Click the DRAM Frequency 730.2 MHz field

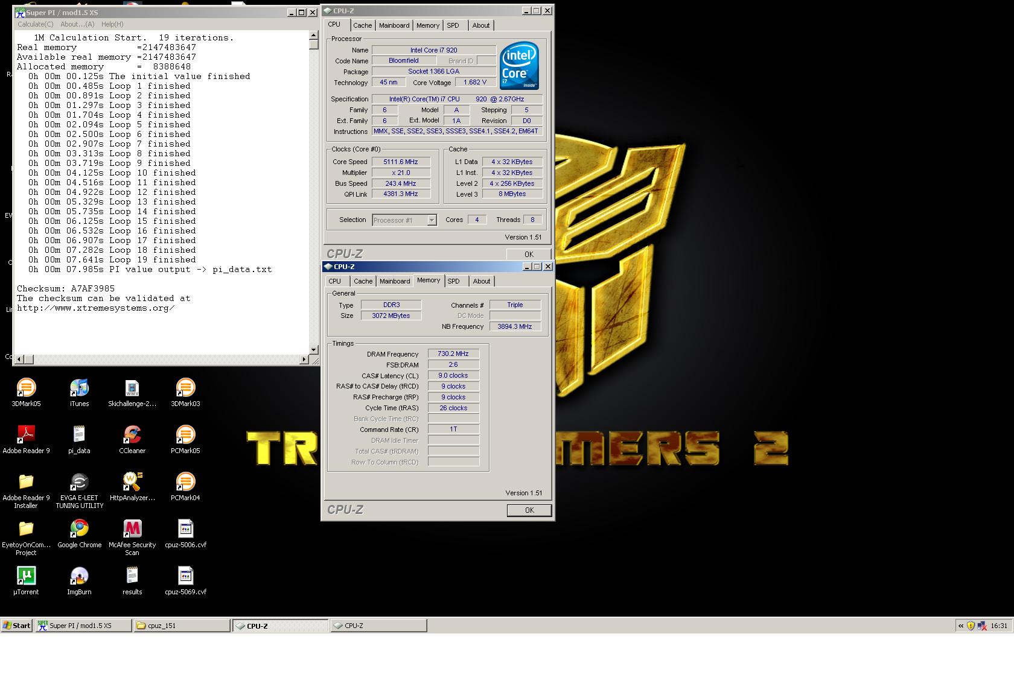(453, 354)
